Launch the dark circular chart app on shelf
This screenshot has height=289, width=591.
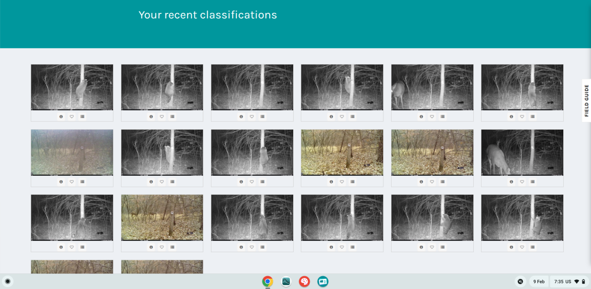286,281
